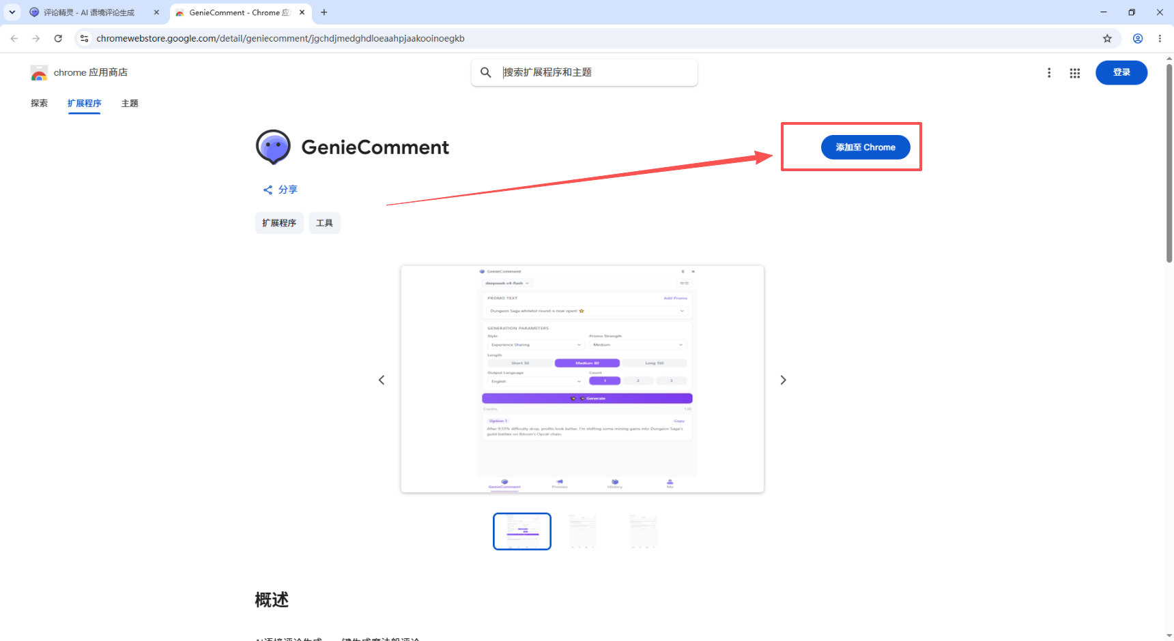View site information icon in address bar
Viewport: 1174px width, 641px height.
[84, 38]
